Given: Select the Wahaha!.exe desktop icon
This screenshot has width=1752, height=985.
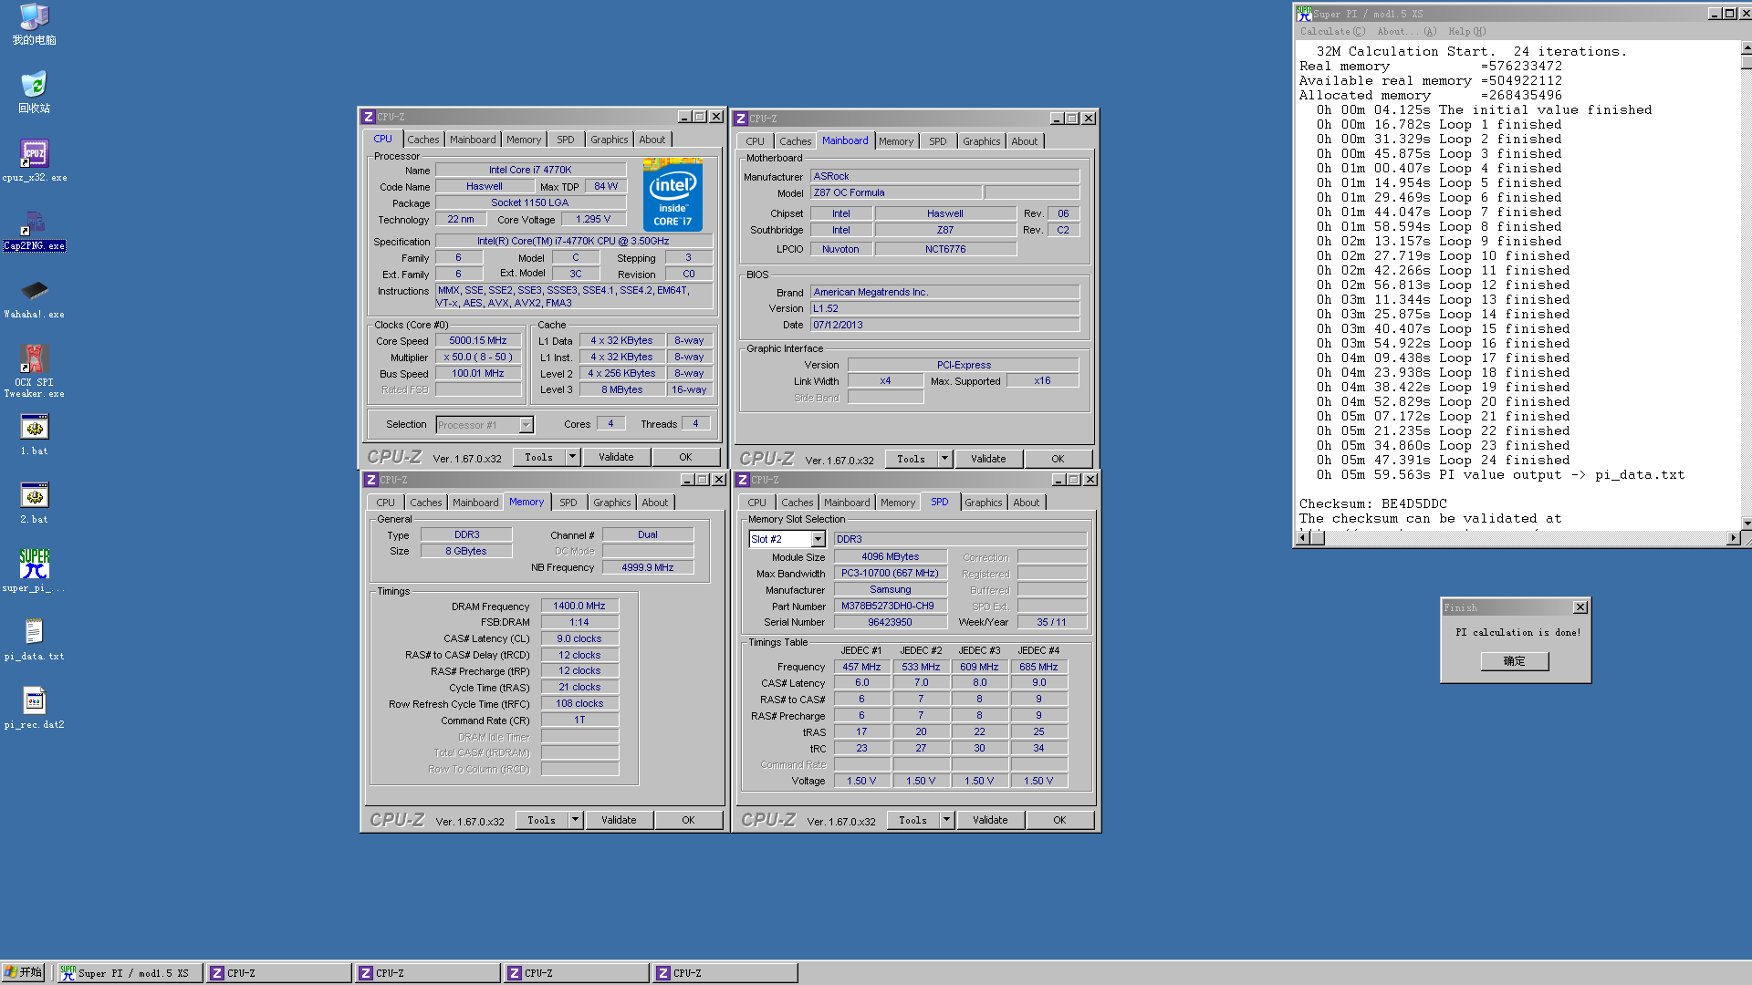Looking at the screenshot, I should point(35,299).
